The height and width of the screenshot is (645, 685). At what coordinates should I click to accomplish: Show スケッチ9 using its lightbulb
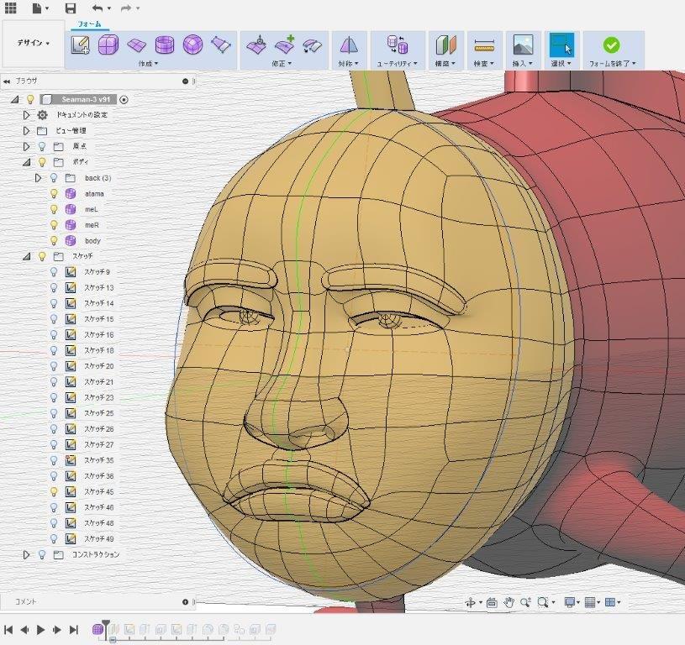point(54,271)
